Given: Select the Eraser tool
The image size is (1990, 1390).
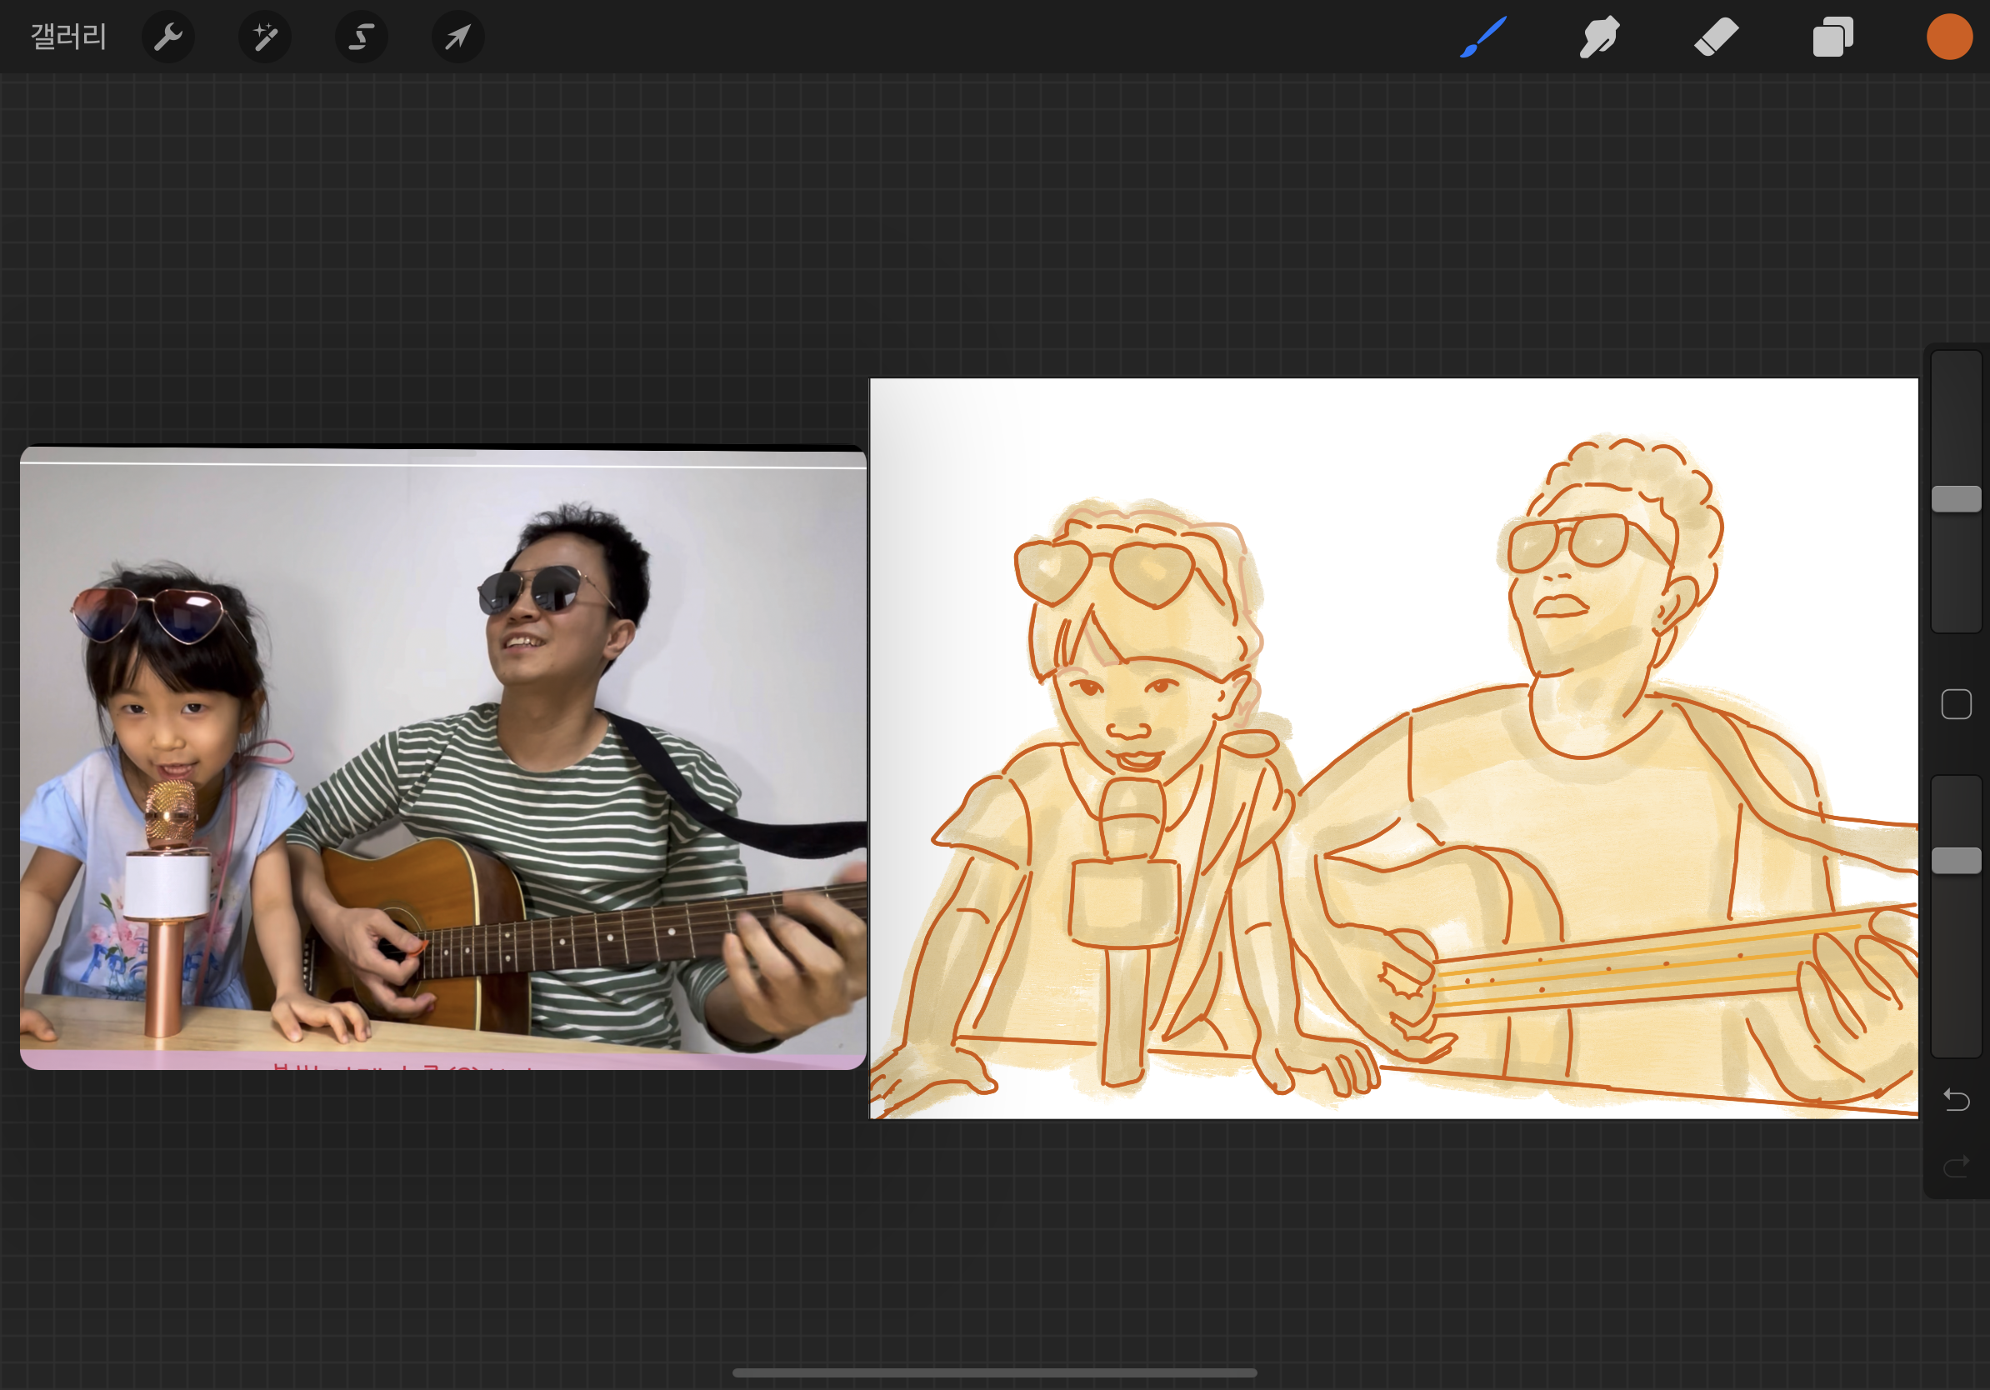Looking at the screenshot, I should point(1716,37).
